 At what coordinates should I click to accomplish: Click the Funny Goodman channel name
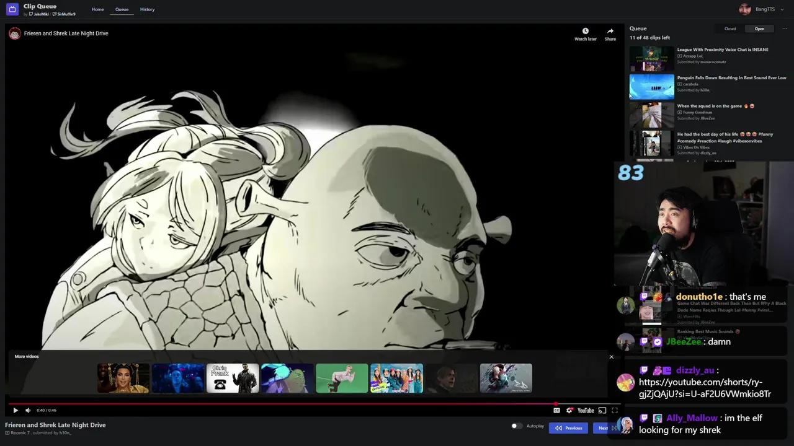coord(697,113)
